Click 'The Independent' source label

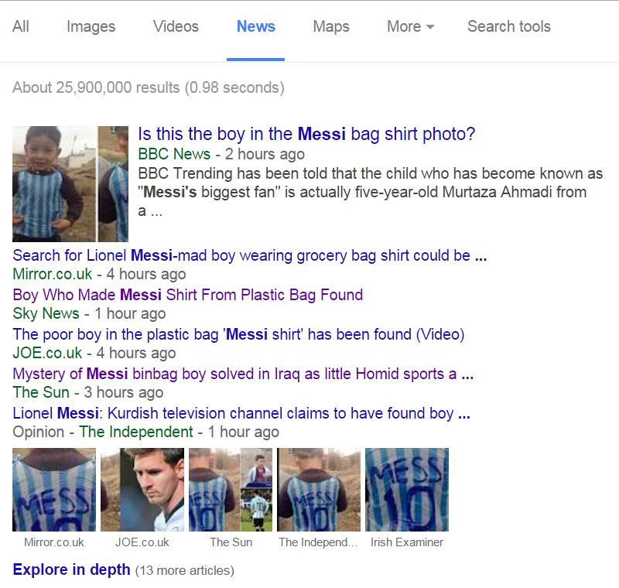coord(136,432)
